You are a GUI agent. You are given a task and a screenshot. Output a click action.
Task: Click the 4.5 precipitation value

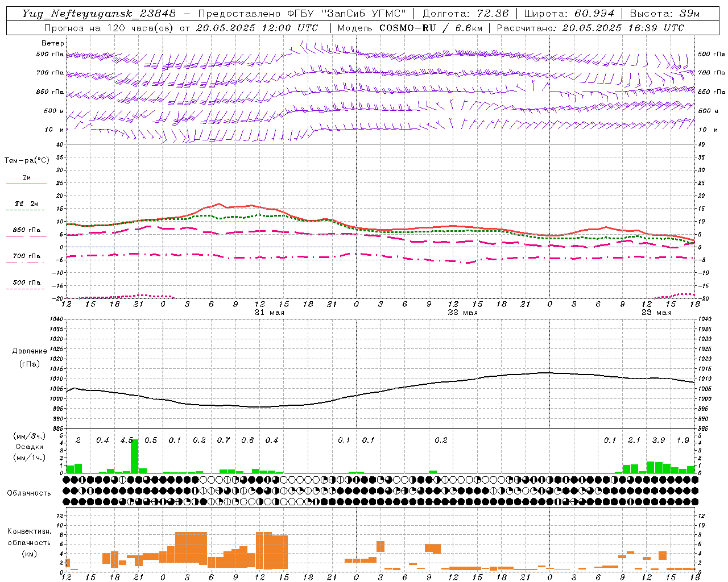(x=127, y=440)
